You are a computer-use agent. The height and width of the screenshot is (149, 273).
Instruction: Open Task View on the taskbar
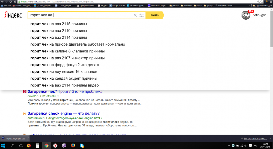click(x=21, y=145)
